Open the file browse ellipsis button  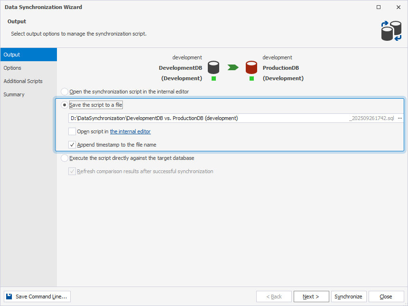pos(400,118)
